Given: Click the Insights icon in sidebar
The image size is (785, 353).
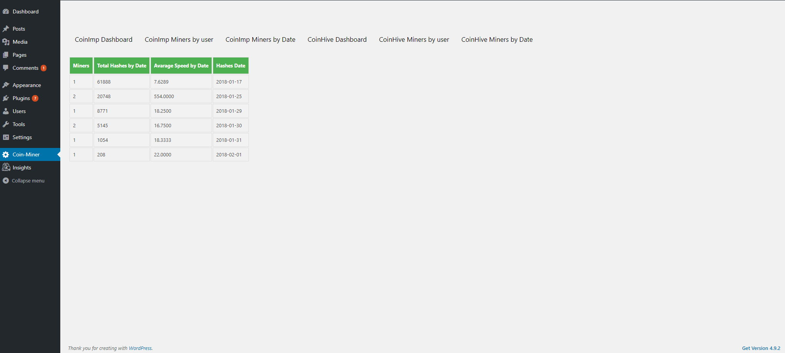Looking at the screenshot, I should click(x=6, y=167).
